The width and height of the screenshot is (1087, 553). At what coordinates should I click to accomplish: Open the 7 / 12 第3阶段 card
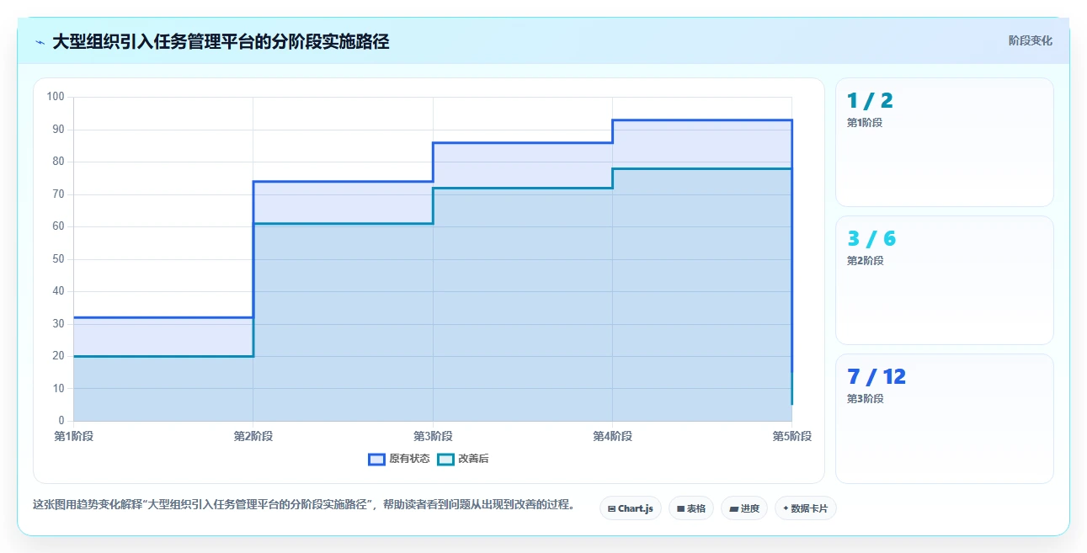coord(944,418)
